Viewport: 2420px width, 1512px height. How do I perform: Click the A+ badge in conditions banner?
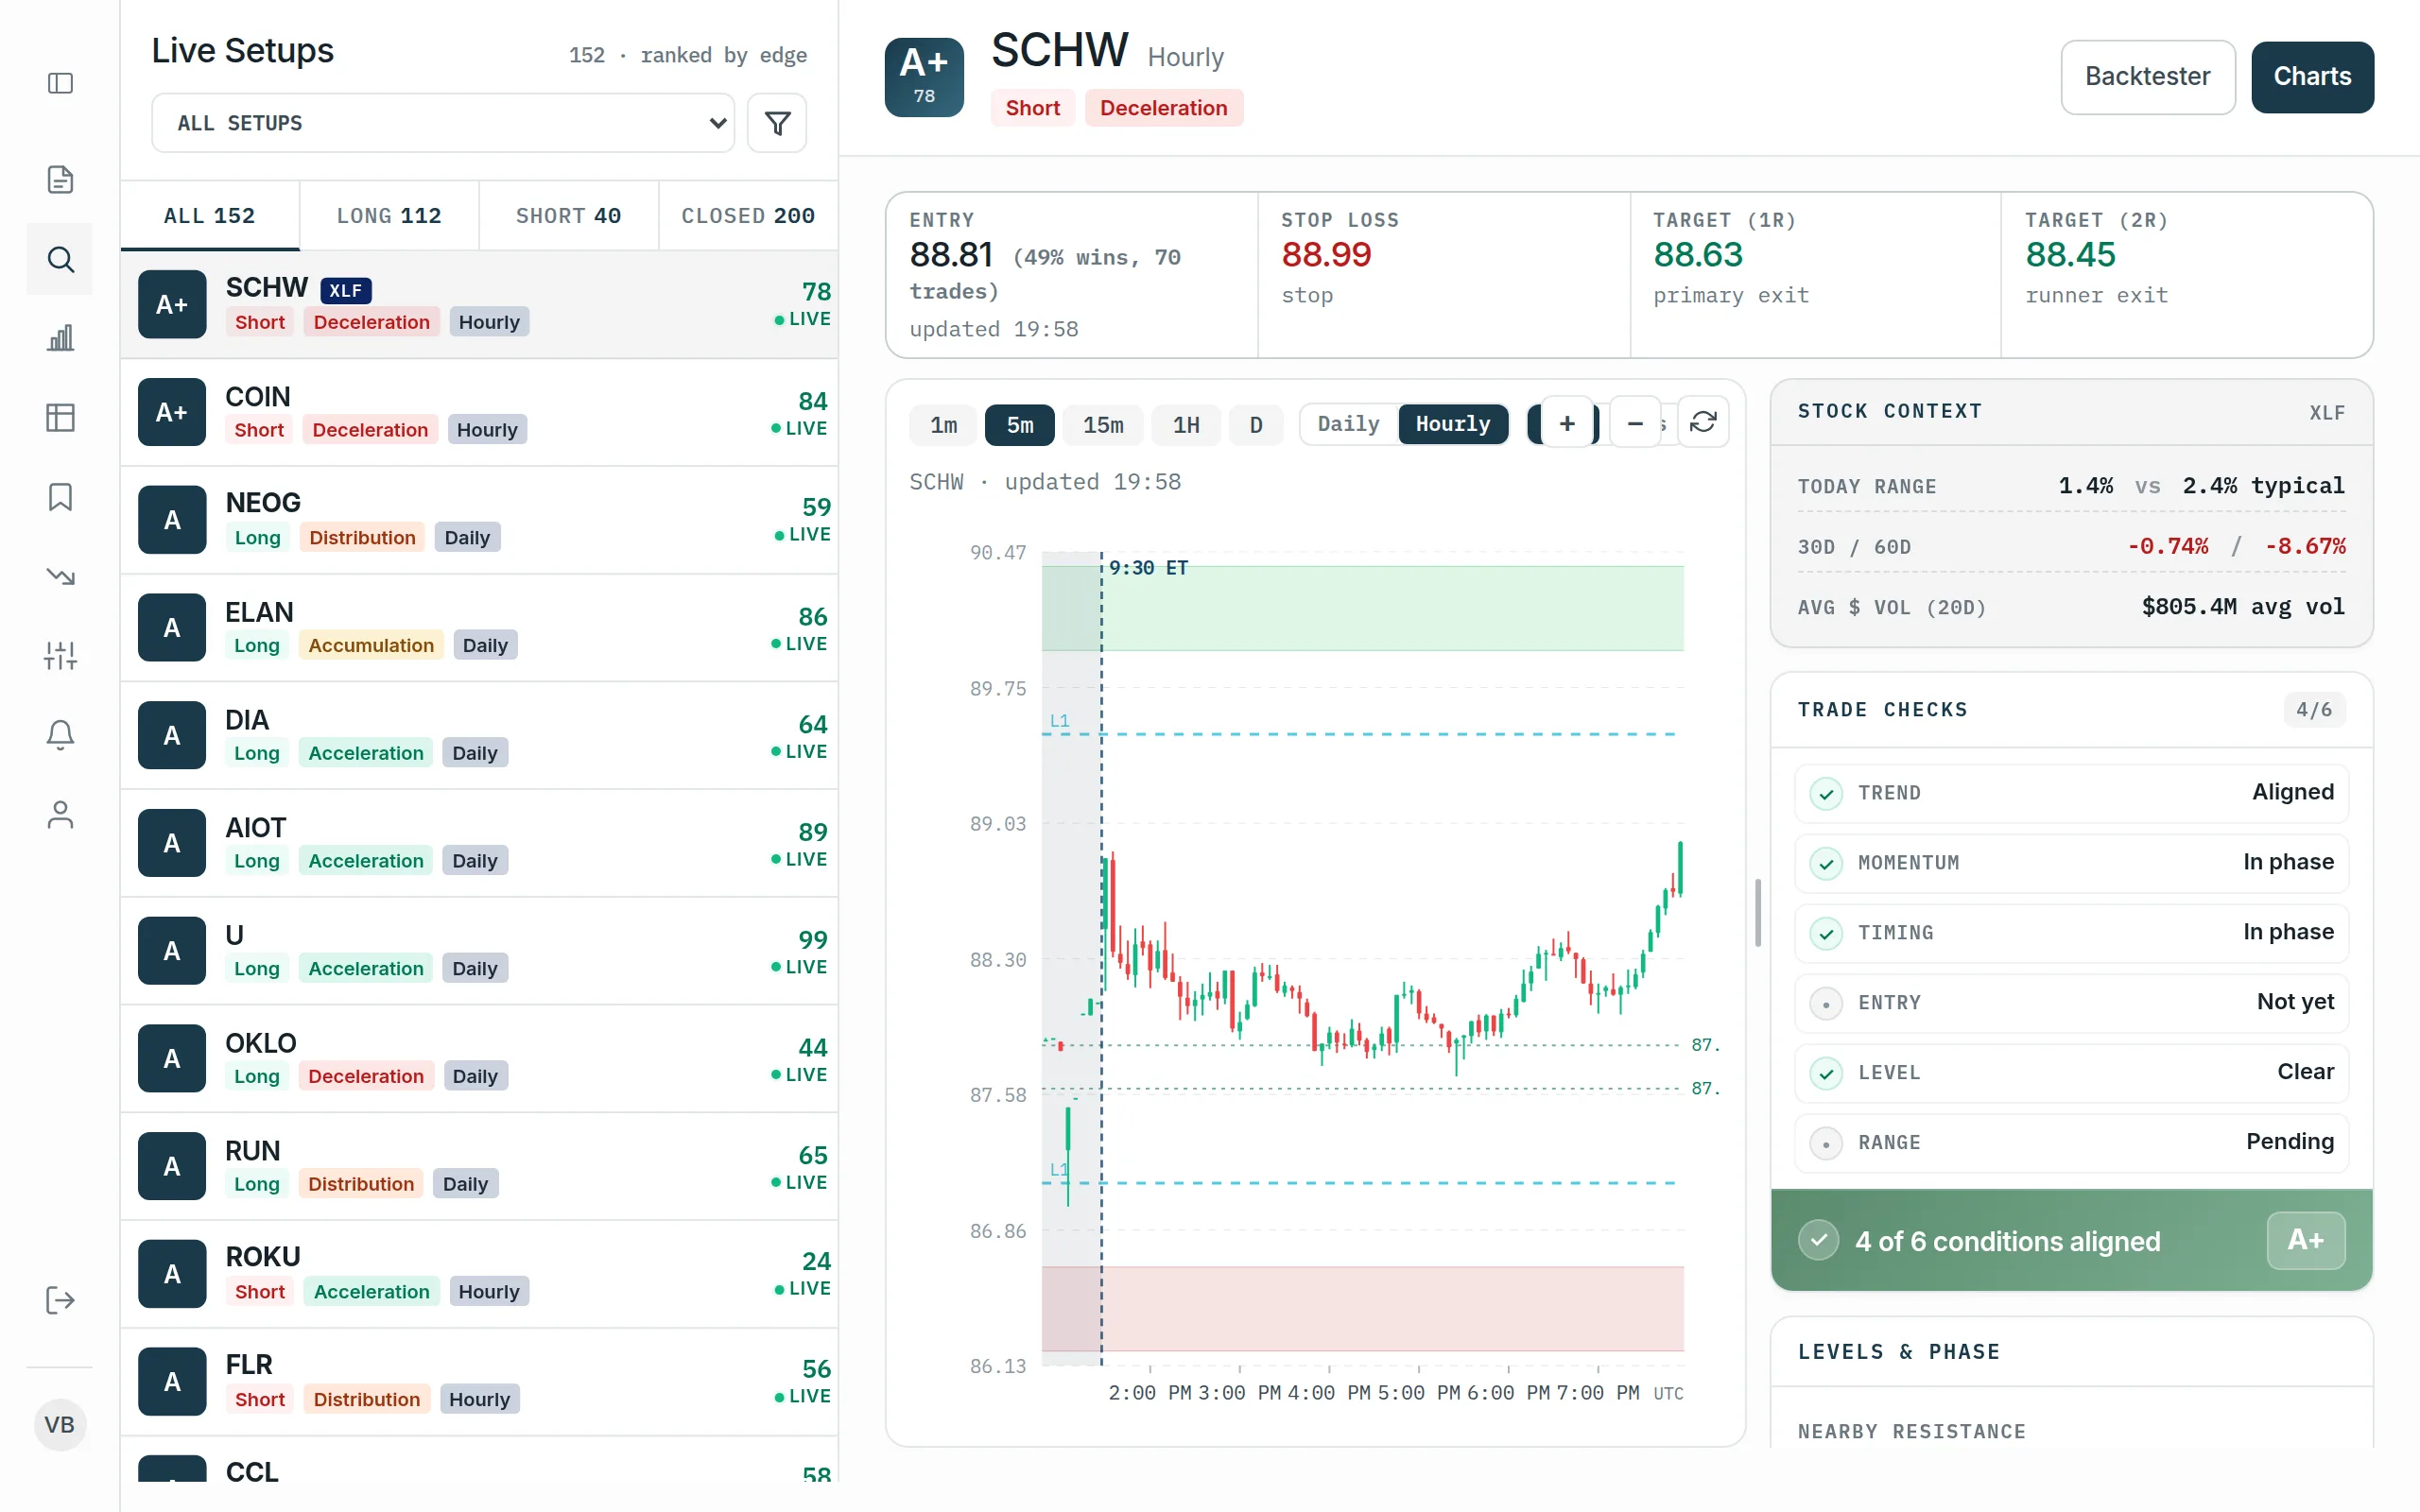(x=2305, y=1240)
